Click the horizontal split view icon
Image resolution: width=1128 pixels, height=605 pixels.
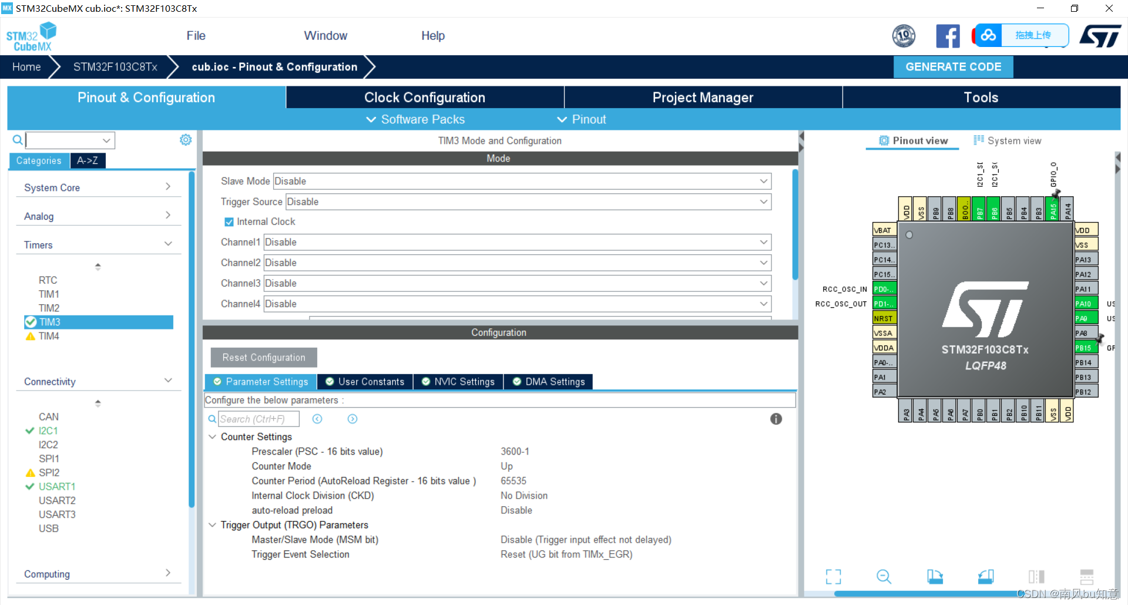[1087, 577]
